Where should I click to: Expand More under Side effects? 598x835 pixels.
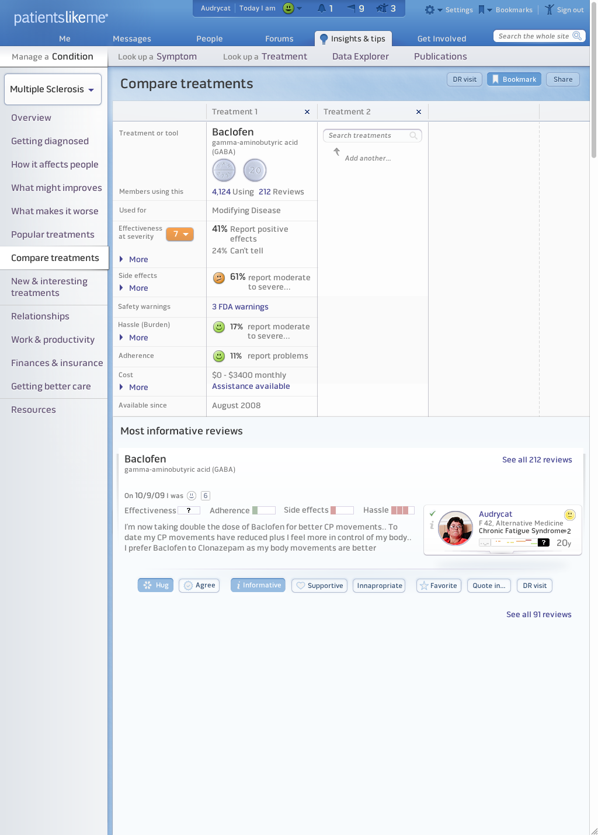(x=134, y=288)
